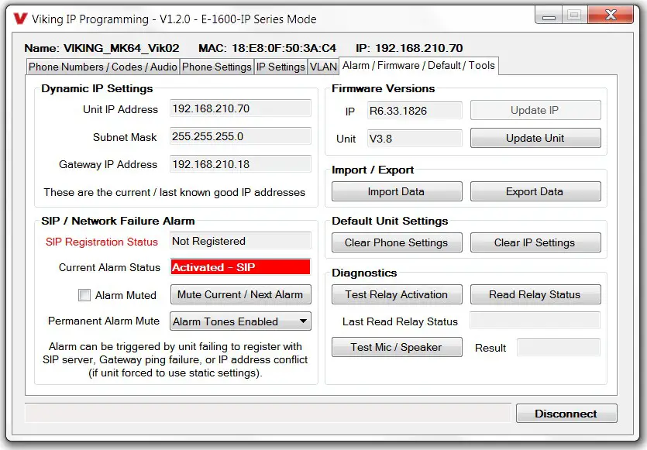Click the Update IP button
Image resolution: width=647 pixels, height=450 pixels.
tap(535, 111)
